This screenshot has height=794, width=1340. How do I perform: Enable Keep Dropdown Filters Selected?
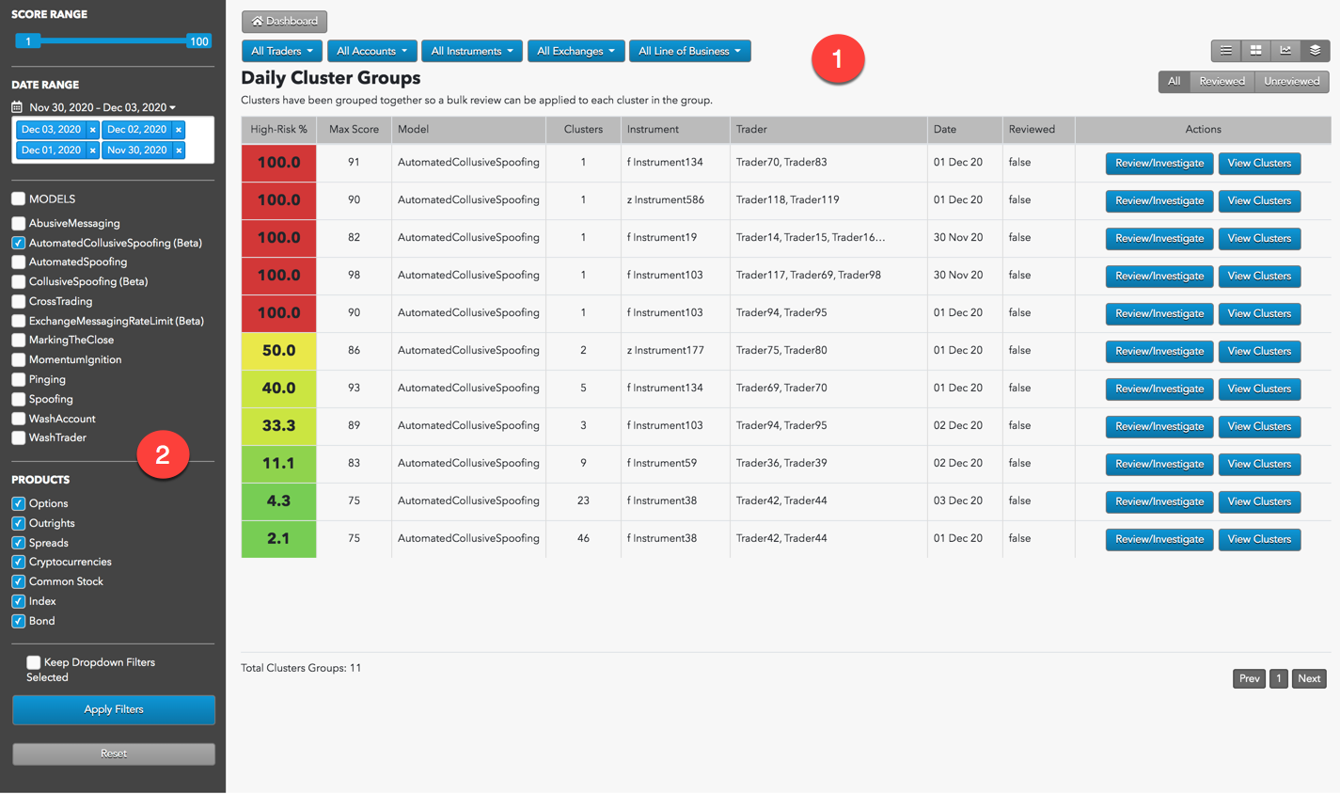point(33,662)
